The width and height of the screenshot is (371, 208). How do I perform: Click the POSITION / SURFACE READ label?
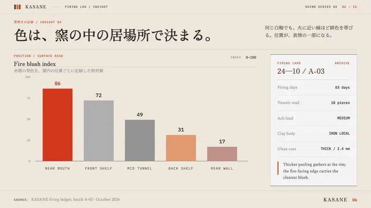click(x=38, y=56)
